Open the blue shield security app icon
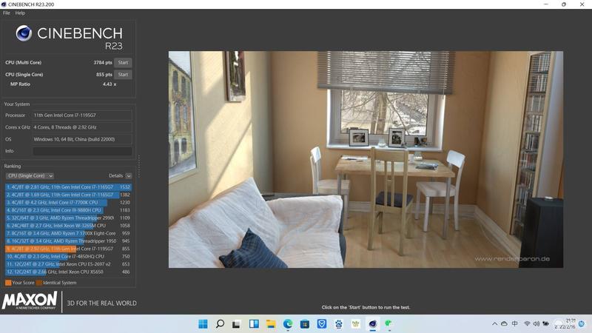 tap(322, 324)
